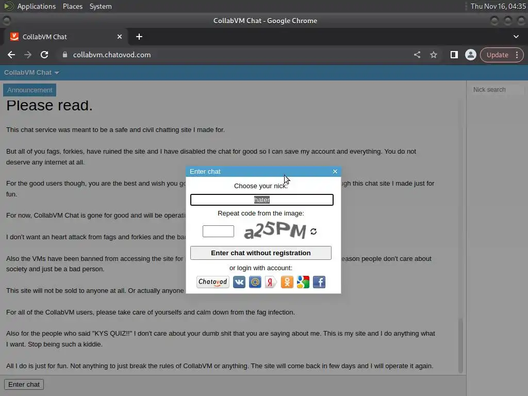The width and height of the screenshot is (528, 396).
Task: Click the 'or login with account:' text
Action: (260, 268)
